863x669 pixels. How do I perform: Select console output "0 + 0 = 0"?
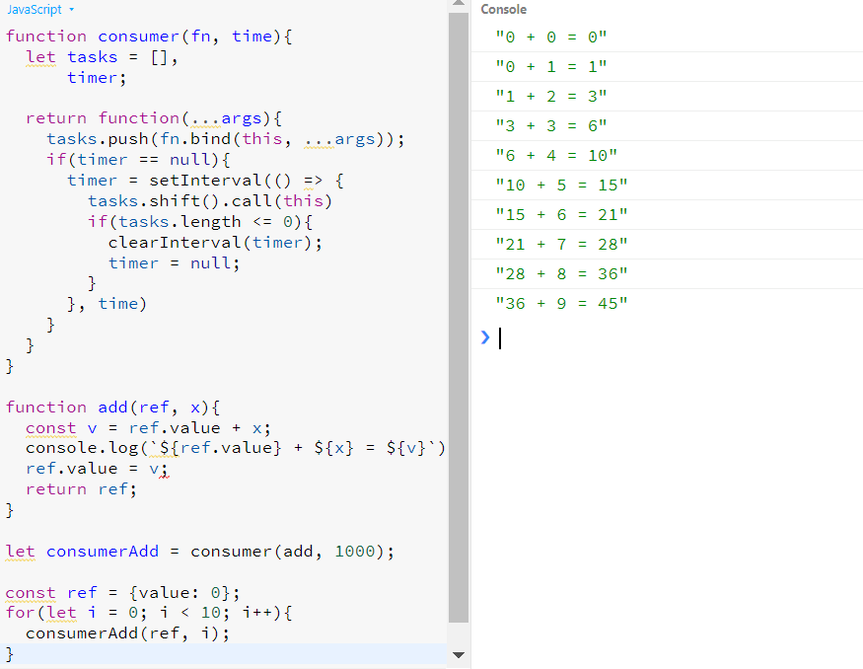click(551, 37)
